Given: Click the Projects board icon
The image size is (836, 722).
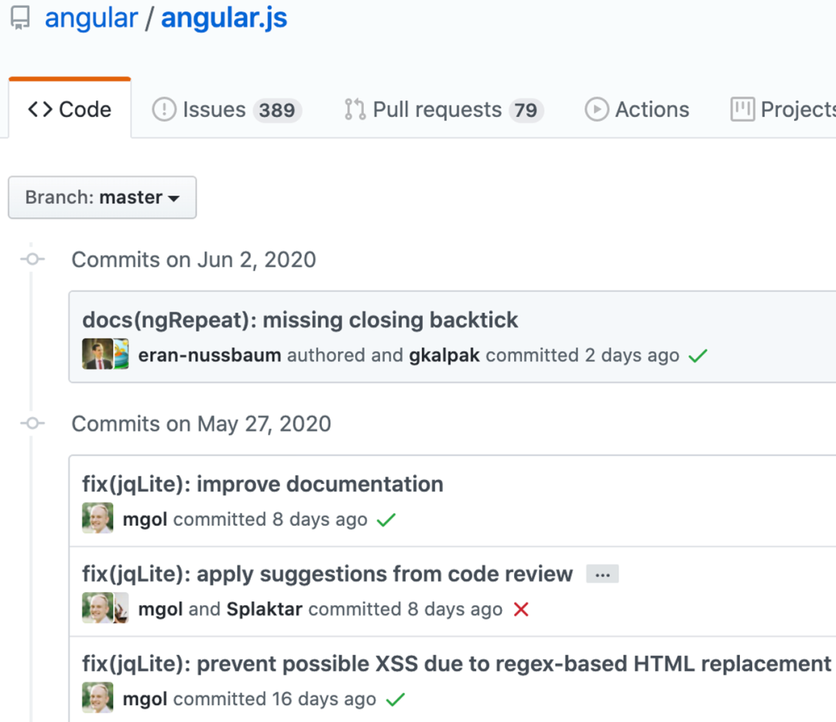Looking at the screenshot, I should tap(742, 109).
